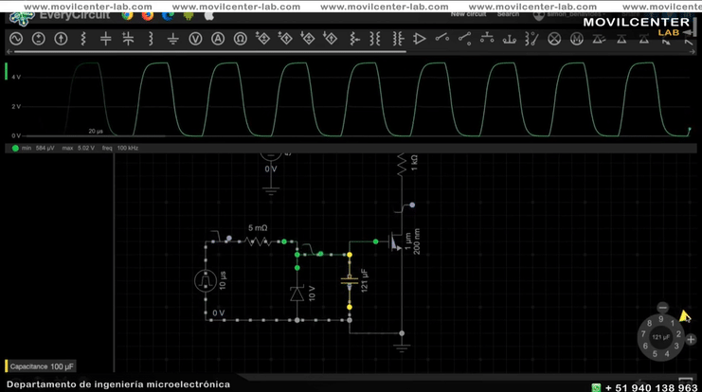Pick the op-amp triangle component

(x=420, y=39)
